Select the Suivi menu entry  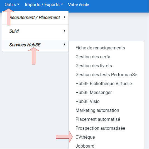coord(35,31)
